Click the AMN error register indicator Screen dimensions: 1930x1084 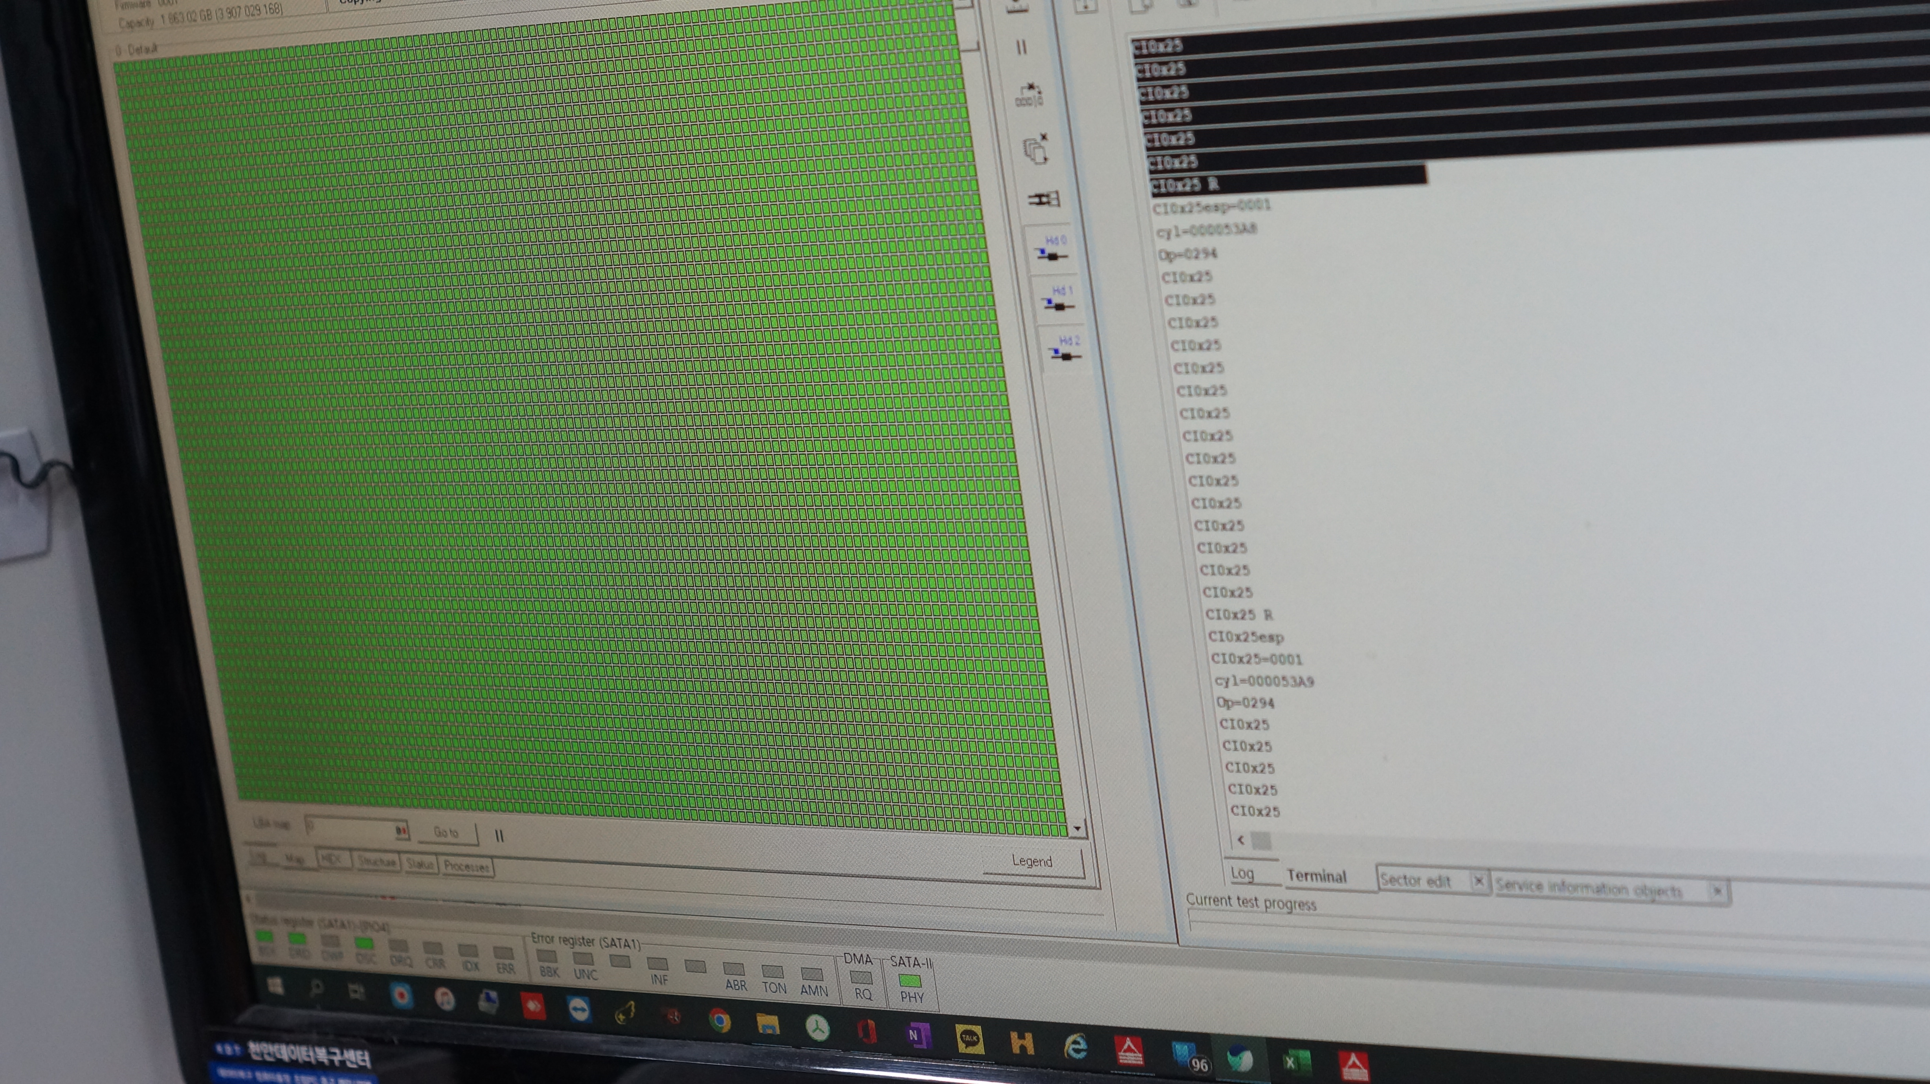[x=813, y=974]
